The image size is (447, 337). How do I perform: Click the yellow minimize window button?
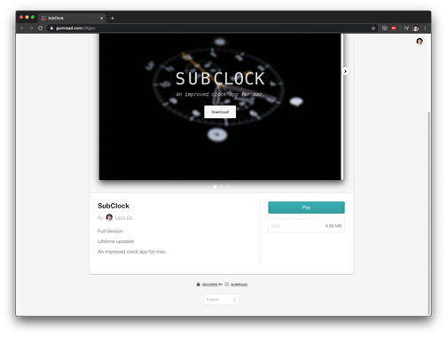coord(27,17)
